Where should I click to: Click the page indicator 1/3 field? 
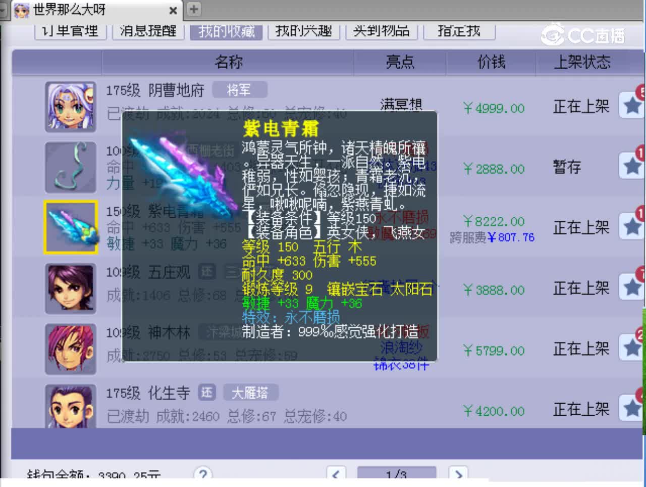click(x=397, y=473)
